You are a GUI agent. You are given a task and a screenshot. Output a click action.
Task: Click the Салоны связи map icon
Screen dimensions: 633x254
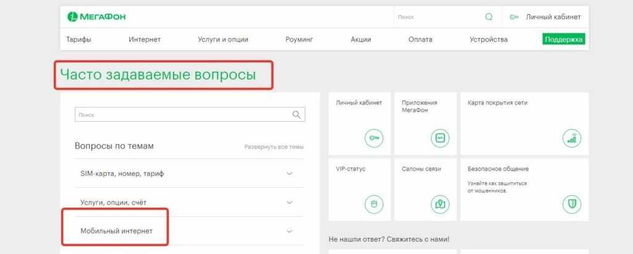click(x=440, y=203)
